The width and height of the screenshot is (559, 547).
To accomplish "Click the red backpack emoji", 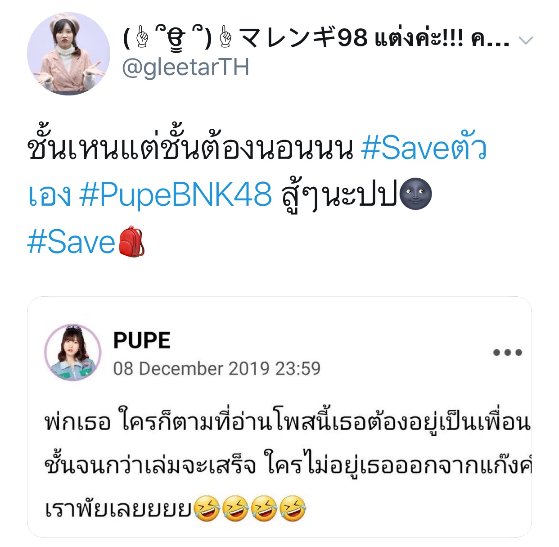I will [131, 242].
